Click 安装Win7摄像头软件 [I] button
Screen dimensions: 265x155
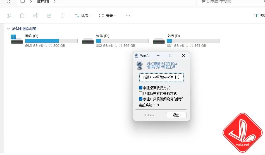(161, 77)
